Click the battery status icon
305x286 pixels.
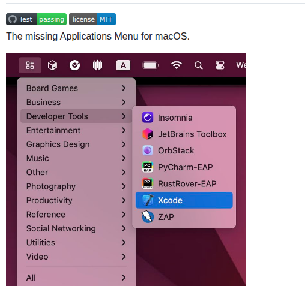click(151, 65)
